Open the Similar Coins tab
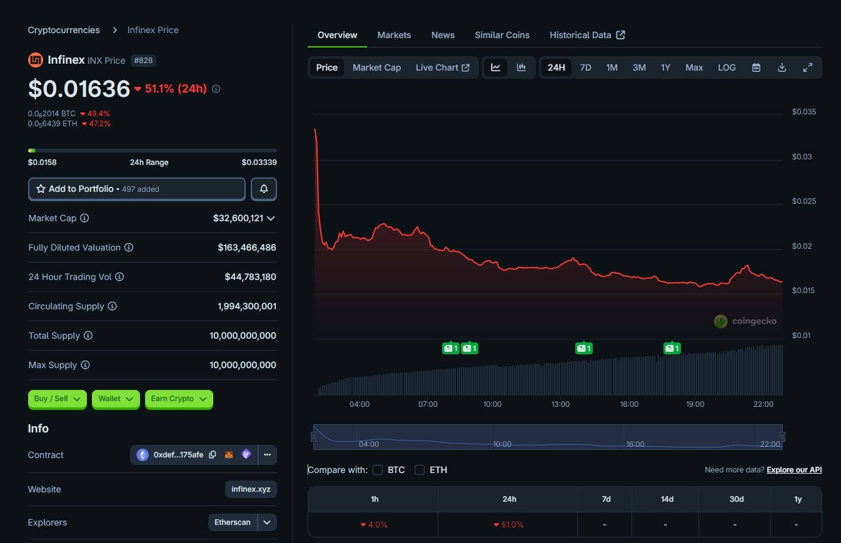 (x=501, y=35)
